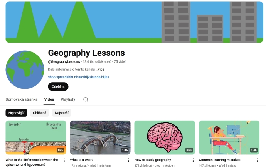Select the Oblíbené filter chip
The height and width of the screenshot is (167, 266).
pyautogui.click(x=40, y=113)
